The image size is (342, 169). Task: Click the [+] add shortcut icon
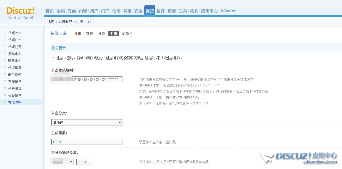point(88,22)
